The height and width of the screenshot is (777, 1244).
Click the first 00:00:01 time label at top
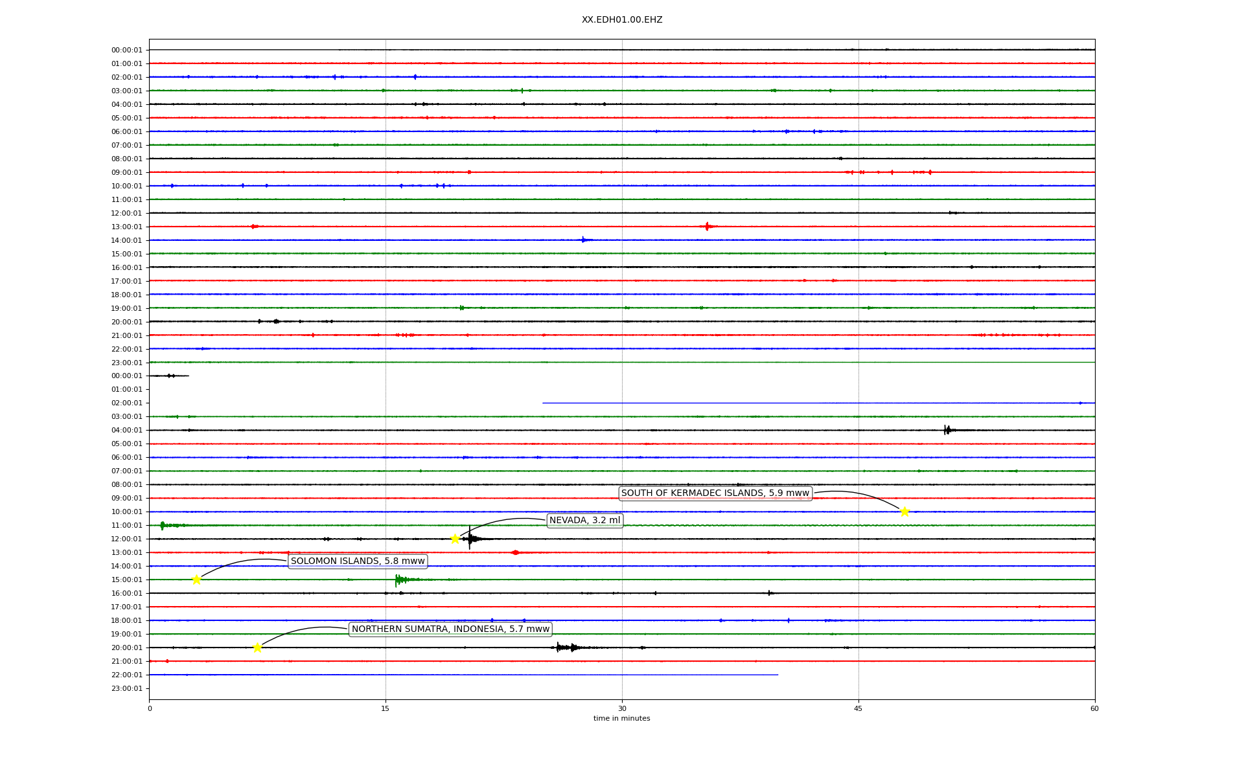coord(126,51)
